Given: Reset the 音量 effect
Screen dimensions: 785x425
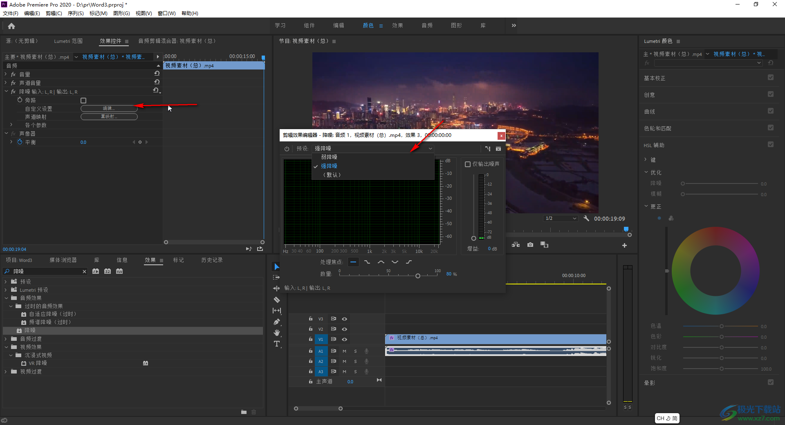Looking at the screenshot, I should (157, 74).
